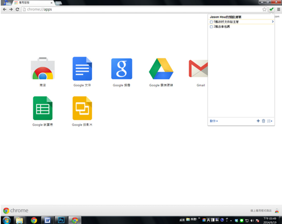Select the Chrome apps tab
The height and width of the screenshot is (224, 282).
tap(33, 3)
